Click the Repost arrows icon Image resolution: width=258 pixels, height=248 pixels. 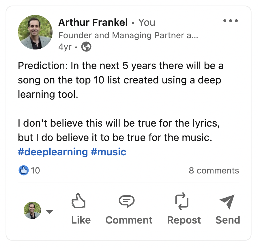(x=182, y=201)
